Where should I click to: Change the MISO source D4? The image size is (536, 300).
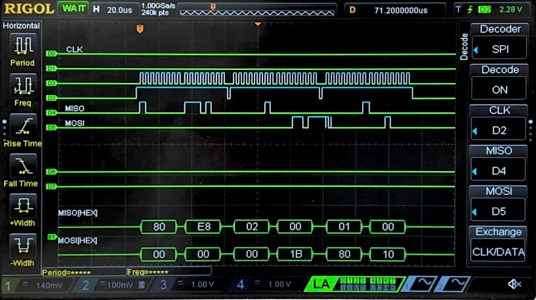(x=499, y=171)
